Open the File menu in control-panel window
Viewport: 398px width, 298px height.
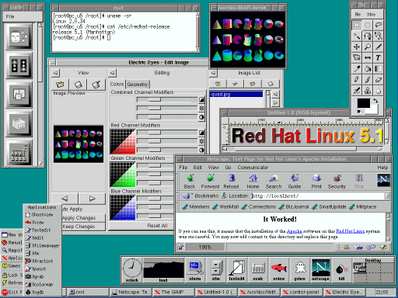[10, 16]
